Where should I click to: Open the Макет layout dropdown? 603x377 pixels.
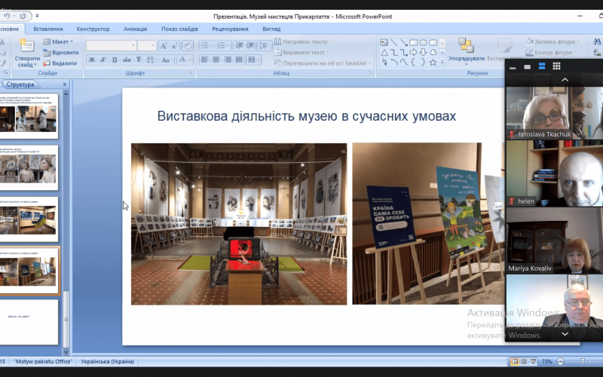58,41
